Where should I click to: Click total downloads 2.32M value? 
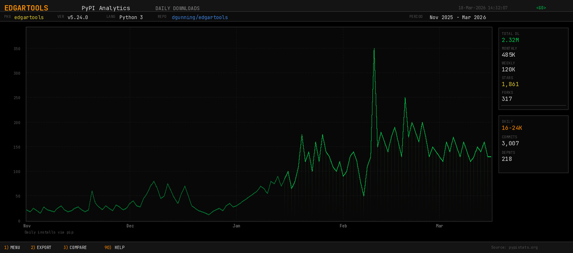(x=510, y=40)
